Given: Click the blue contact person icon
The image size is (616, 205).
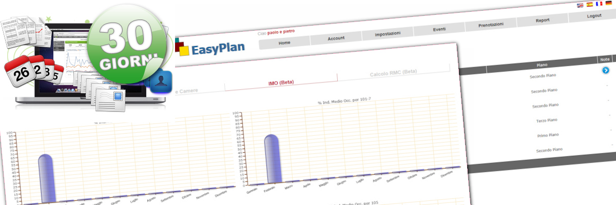Looking at the screenshot, I should (162, 82).
